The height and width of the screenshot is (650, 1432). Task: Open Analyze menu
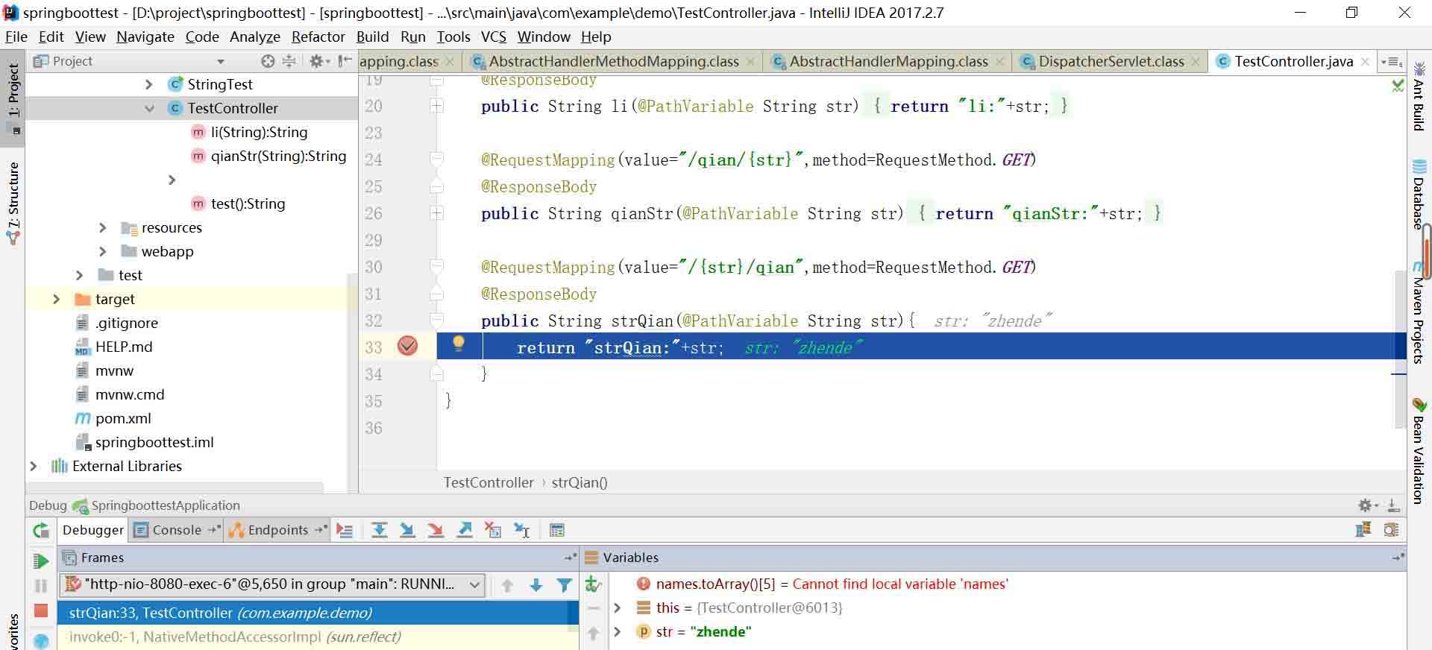(x=255, y=37)
